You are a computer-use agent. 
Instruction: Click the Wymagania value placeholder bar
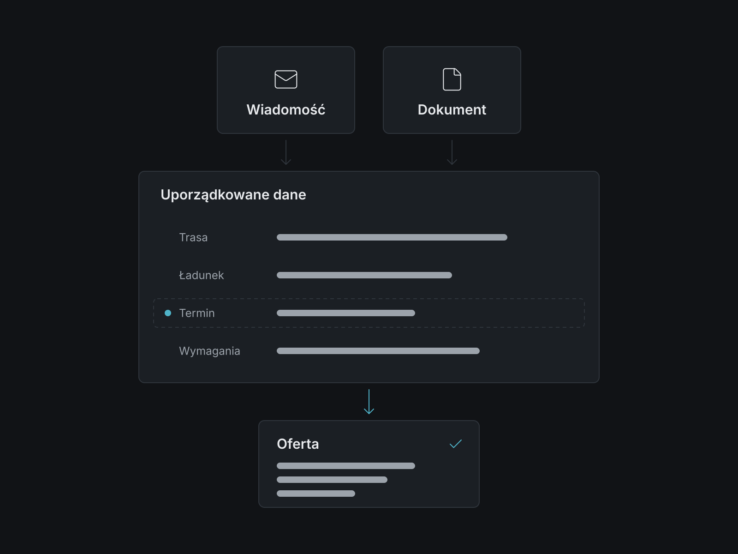(x=378, y=351)
